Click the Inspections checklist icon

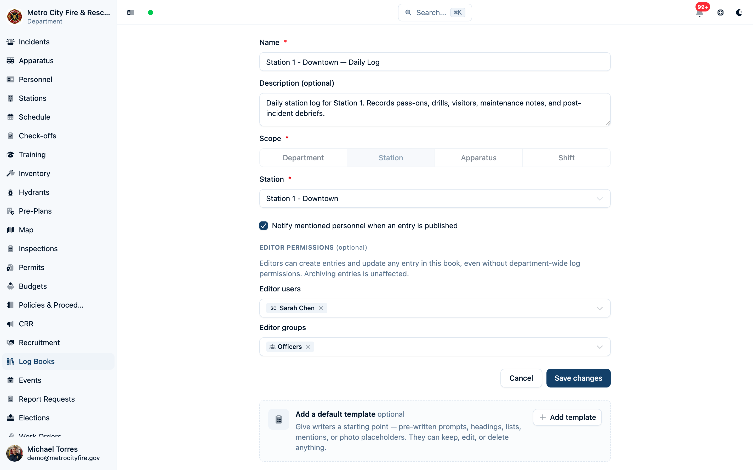10,249
